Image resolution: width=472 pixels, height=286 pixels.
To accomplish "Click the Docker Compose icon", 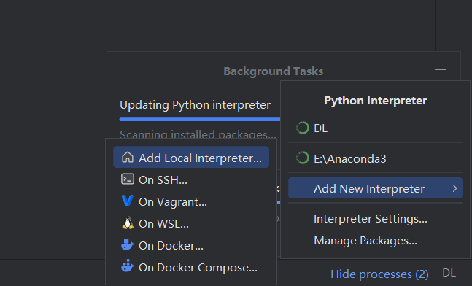I will 128,266.
